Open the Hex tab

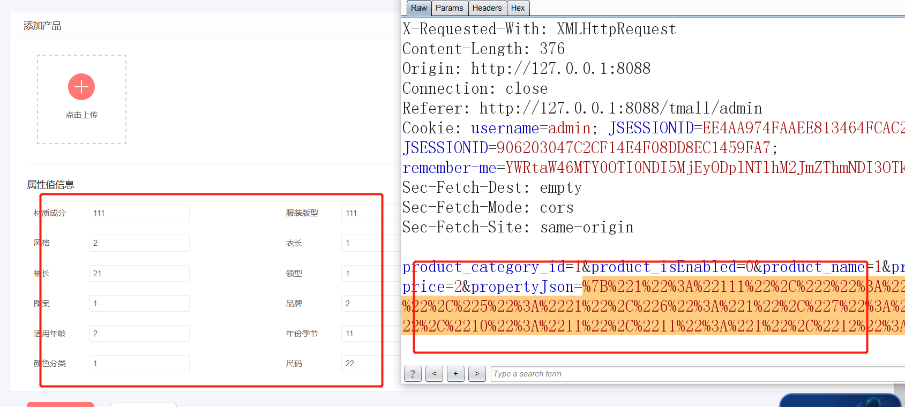tap(518, 8)
